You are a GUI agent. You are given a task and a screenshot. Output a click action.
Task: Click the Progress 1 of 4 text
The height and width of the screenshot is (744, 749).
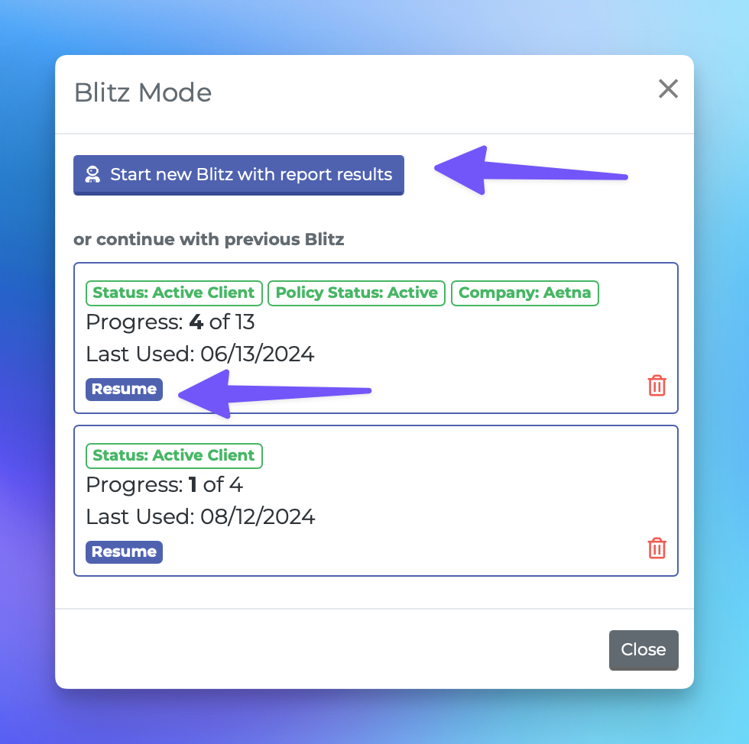(x=164, y=485)
